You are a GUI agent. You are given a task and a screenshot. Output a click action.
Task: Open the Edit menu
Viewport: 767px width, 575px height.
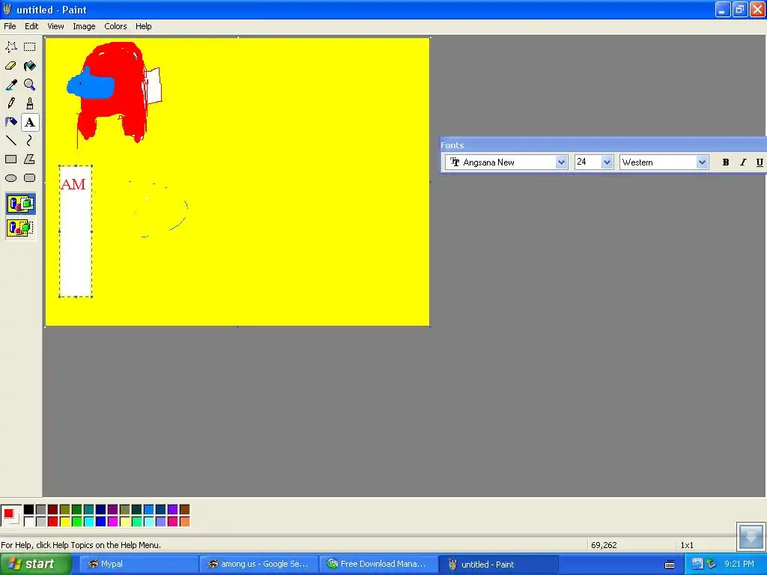tap(31, 26)
